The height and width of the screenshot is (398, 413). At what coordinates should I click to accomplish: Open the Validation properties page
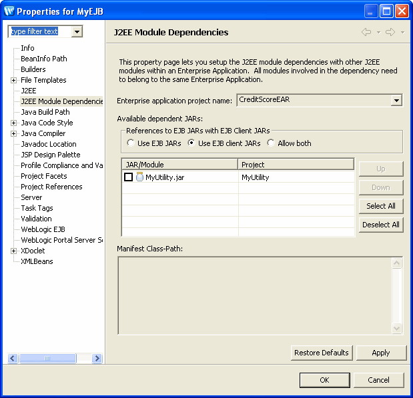[x=36, y=219]
